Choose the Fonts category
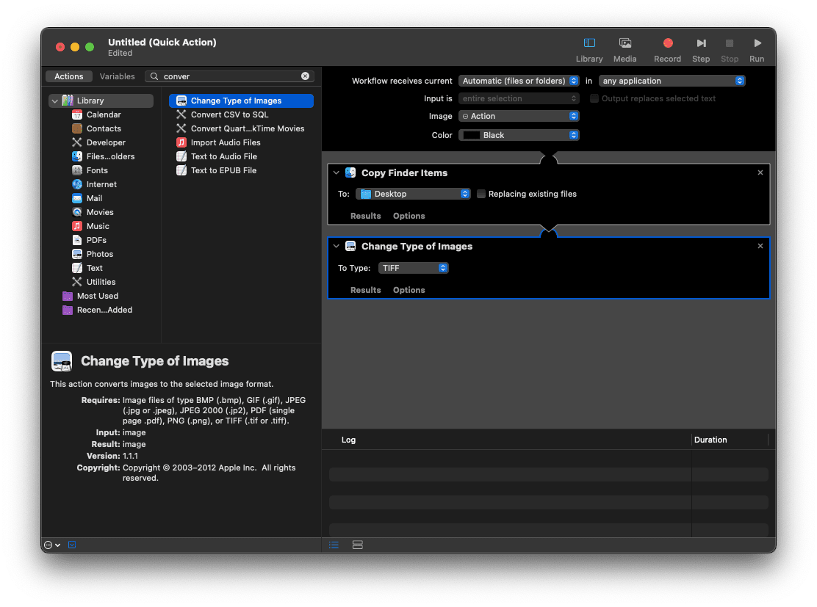Screen dimensions: 817x607 pyautogui.click(x=97, y=170)
